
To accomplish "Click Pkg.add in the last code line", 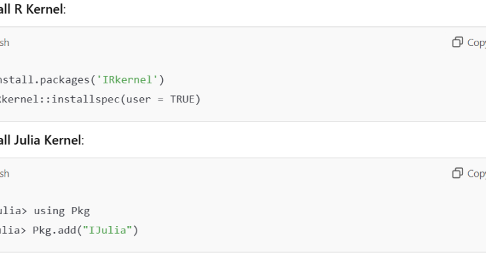I will click(55, 231).
